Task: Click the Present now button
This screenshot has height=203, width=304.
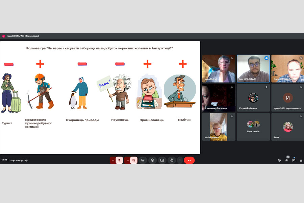Action: 162,160
